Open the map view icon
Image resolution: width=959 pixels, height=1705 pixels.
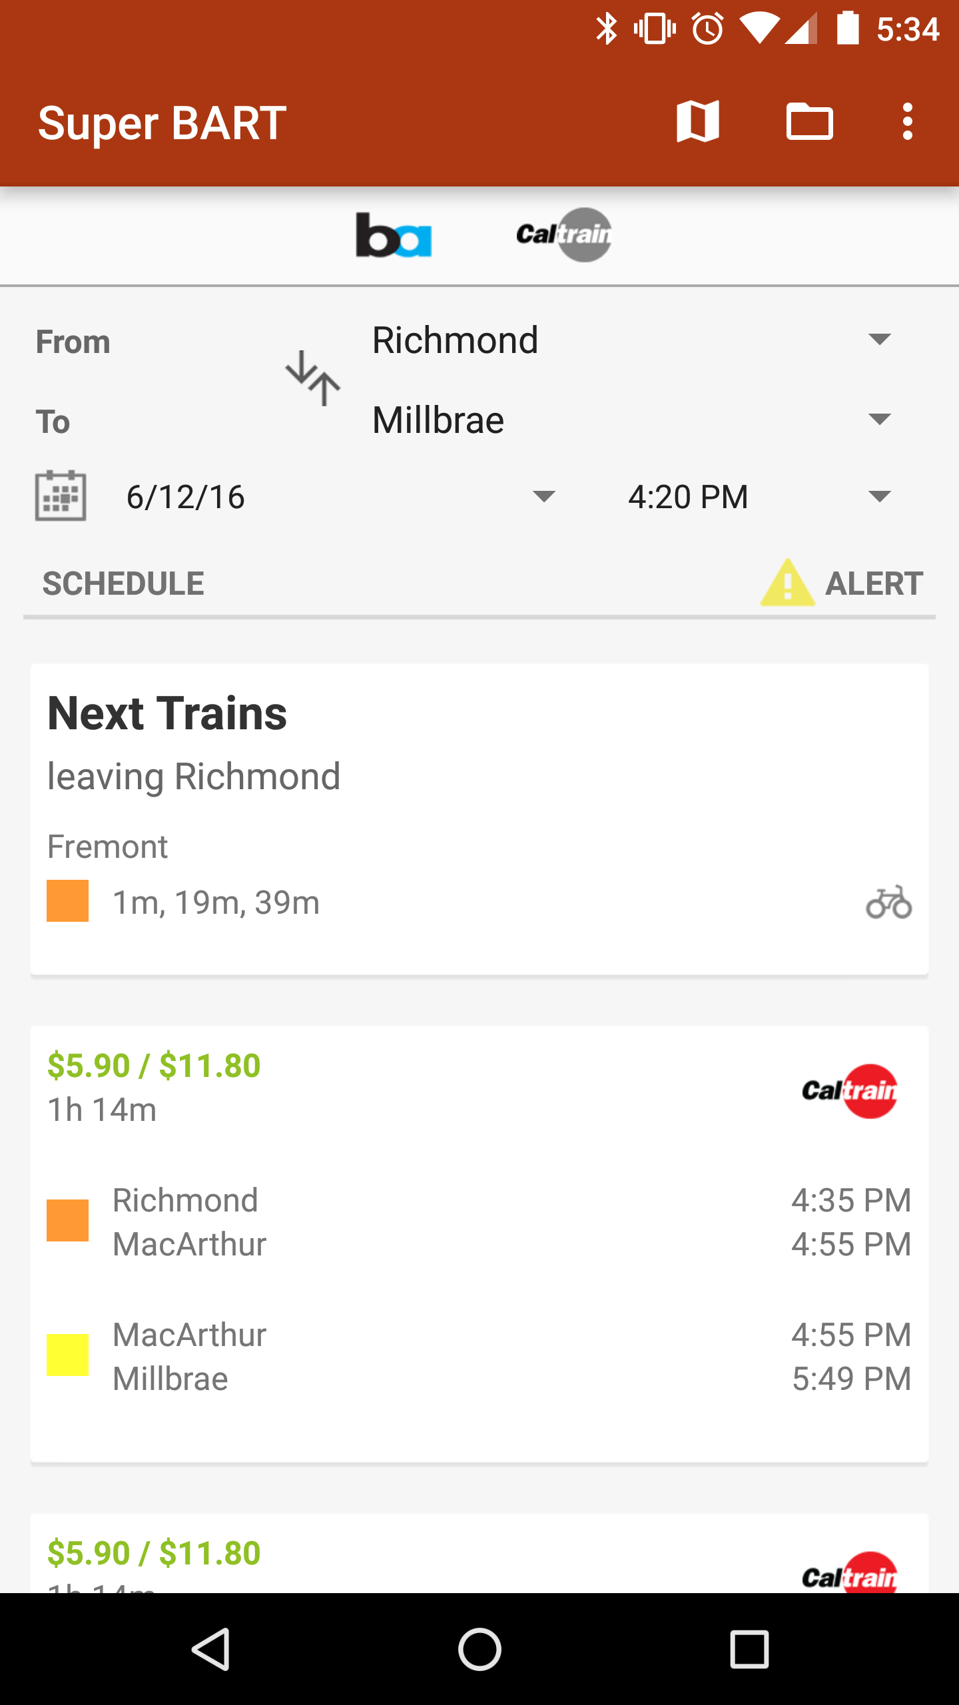[697, 122]
